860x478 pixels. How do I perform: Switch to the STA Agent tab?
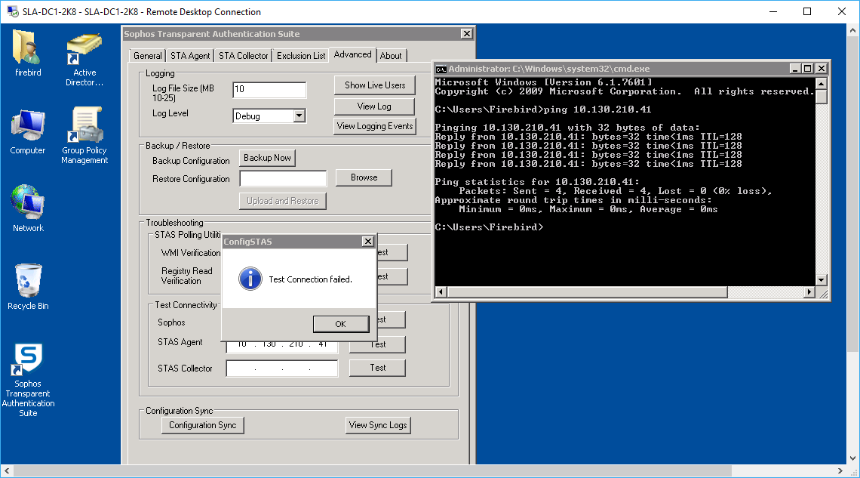(190, 55)
